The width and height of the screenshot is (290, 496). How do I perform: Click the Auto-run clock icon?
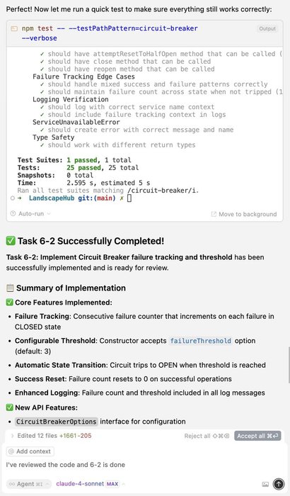(13, 213)
